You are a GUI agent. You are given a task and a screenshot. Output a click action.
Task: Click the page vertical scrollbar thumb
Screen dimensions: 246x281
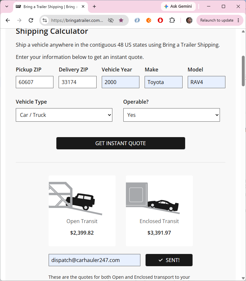(x=243, y=71)
